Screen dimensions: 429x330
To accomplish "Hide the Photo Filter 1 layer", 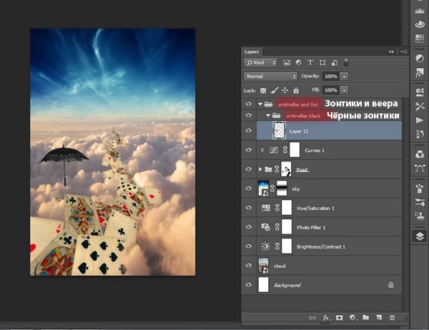I will [x=248, y=226].
